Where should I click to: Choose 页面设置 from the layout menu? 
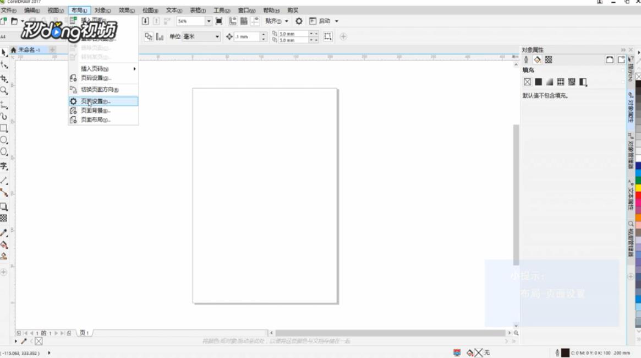[x=103, y=101]
